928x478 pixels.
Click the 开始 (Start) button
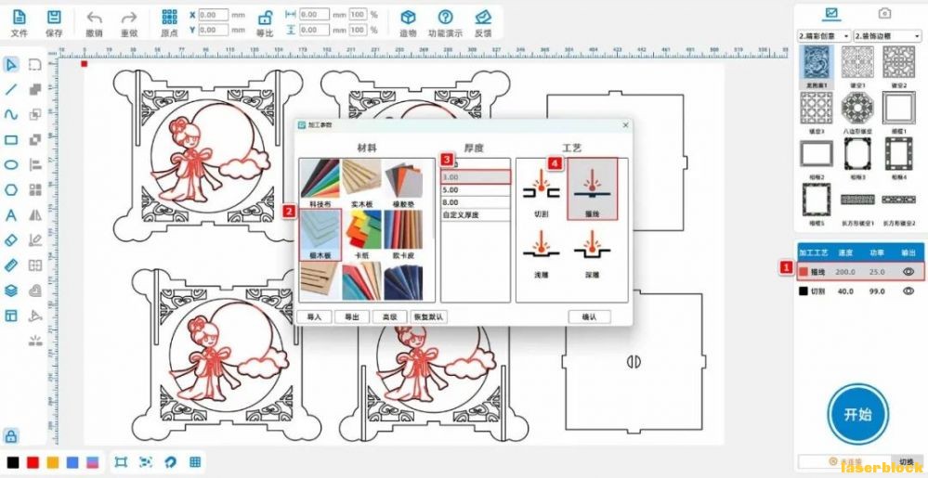[857, 414]
